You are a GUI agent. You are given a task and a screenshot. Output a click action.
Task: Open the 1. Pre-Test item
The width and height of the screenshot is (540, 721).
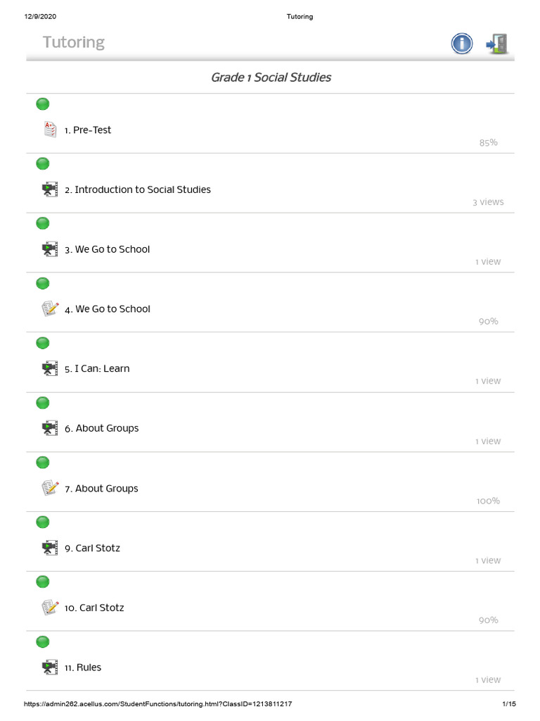[x=88, y=130]
